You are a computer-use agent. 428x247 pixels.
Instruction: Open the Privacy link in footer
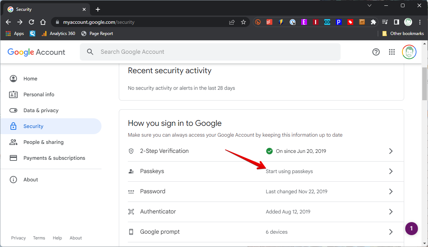coord(18,238)
